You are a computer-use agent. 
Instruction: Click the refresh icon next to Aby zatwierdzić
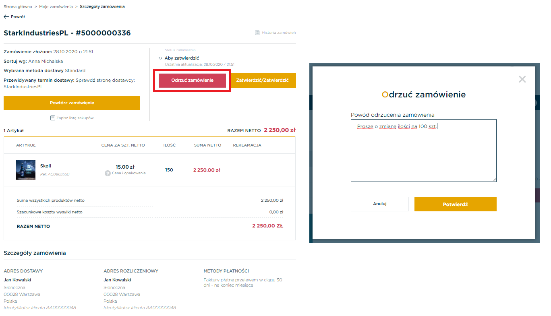(160, 58)
